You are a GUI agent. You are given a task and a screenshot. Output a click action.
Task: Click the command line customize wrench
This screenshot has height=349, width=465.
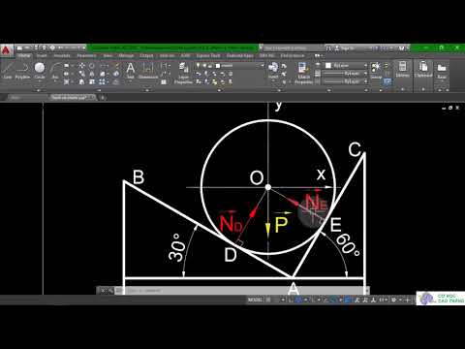point(110,291)
